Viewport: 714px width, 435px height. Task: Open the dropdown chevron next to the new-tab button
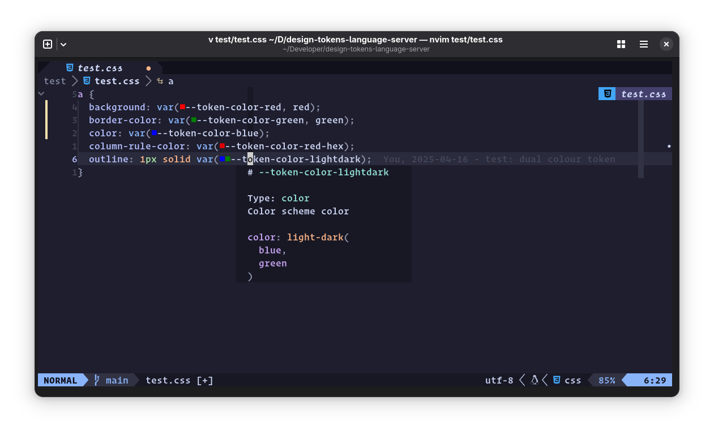tap(63, 44)
